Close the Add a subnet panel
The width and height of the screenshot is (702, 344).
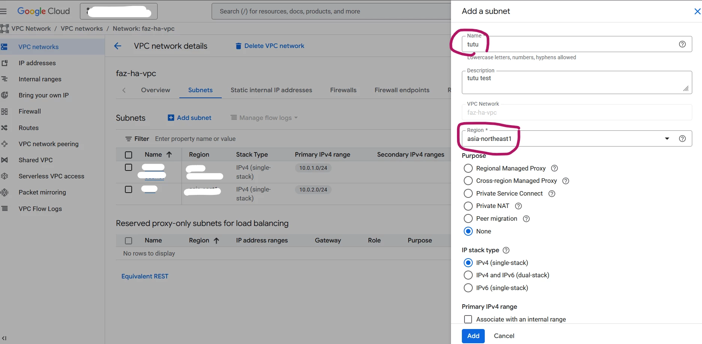pyautogui.click(x=697, y=12)
